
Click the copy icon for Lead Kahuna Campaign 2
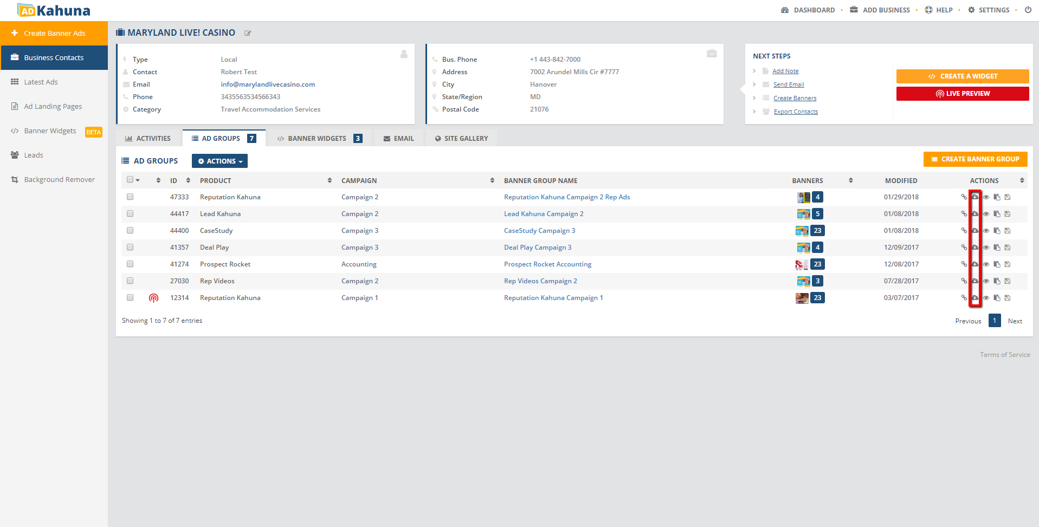pyautogui.click(x=997, y=214)
